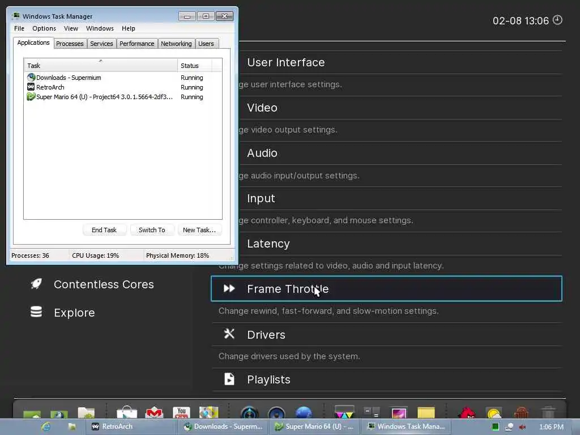Viewport: 580px width, 435px height.
Task: Sort the list by the Status column header
Action: [x=195, y=65]
